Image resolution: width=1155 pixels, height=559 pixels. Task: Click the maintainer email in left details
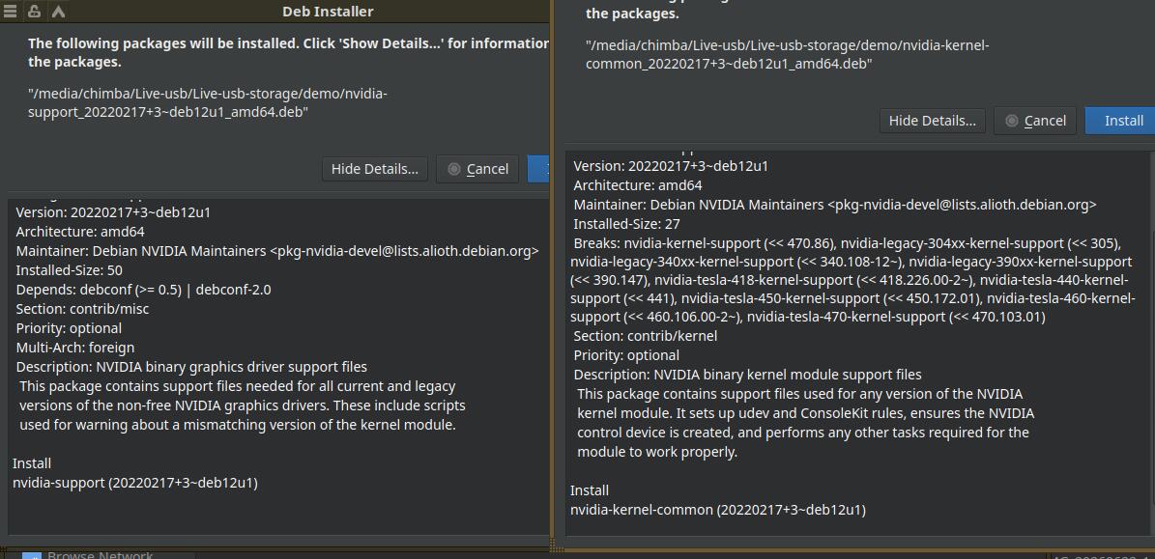pyautogui.click(x=404, y=251)
